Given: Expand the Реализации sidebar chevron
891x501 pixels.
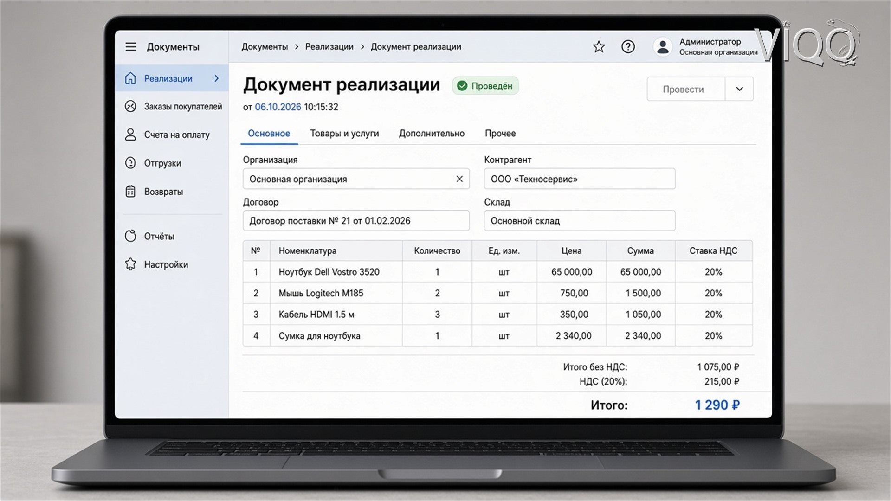Looking at the screenshot, I should 217,78.
